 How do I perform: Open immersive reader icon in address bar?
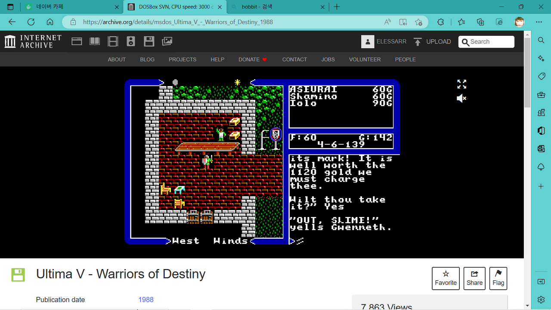pyautogui.click(x=403, y=22)
